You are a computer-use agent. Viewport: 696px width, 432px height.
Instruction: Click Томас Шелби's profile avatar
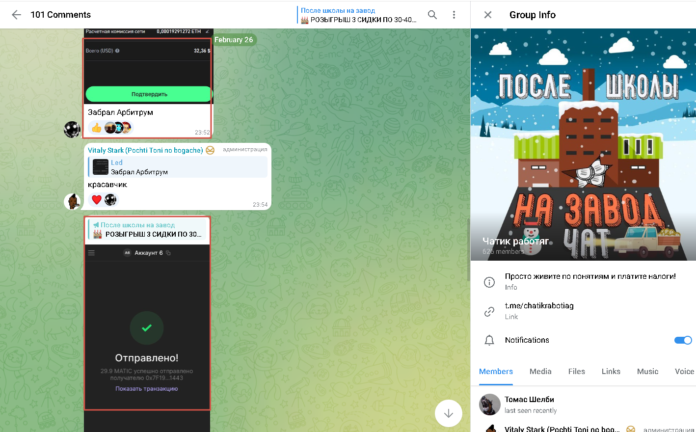pos(490,405)
